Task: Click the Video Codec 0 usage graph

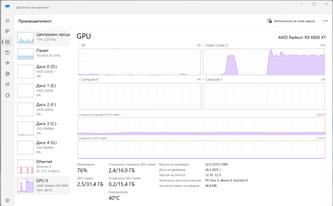Action: [x=264, y=62]
